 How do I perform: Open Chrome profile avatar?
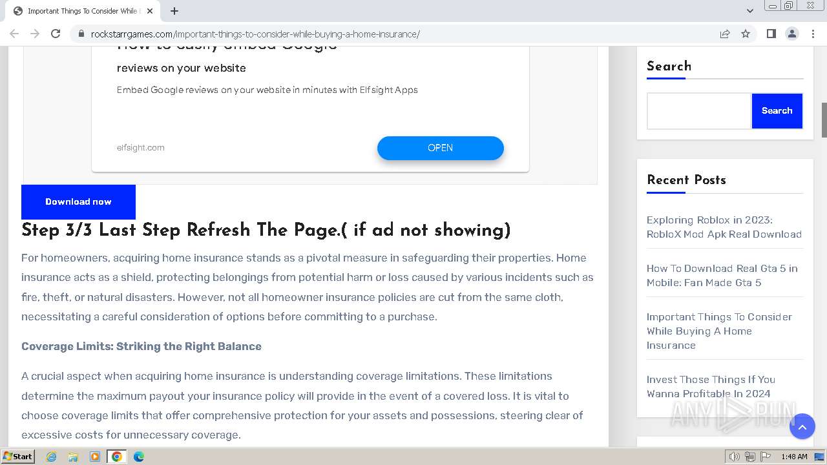(791, 34)
